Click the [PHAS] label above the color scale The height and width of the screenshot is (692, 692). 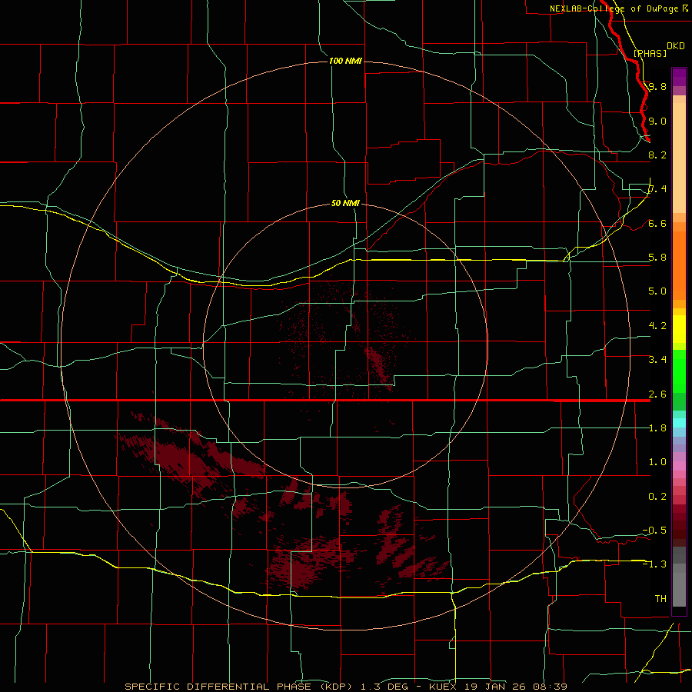click(650, 53)
